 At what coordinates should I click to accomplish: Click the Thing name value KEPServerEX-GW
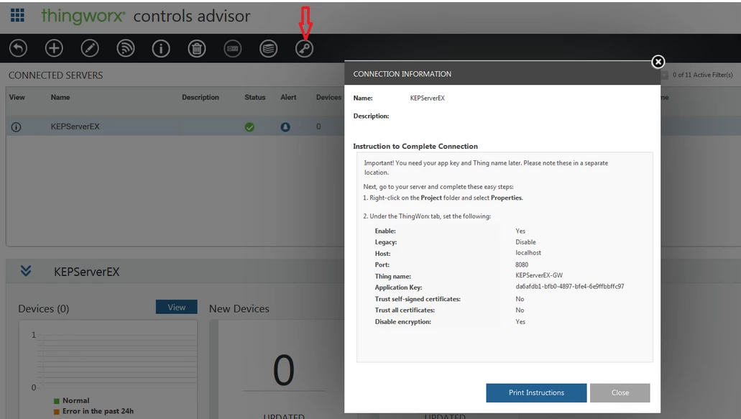point(539,275)
